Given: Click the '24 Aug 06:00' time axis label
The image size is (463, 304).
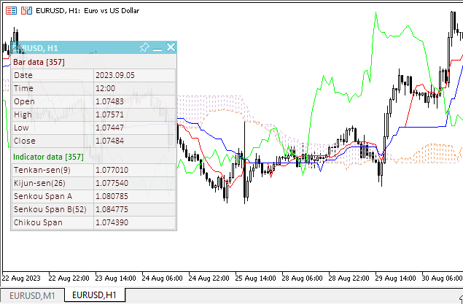Looking at the screenshot, I should (x=162, y=278).
